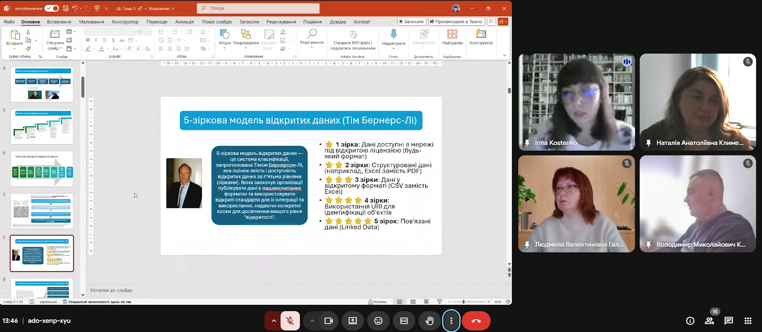Image resolution: width=762 pixels, height=332 pixels.
Task: Unmute the microphone in the meeting
Action: click(290, 321)
